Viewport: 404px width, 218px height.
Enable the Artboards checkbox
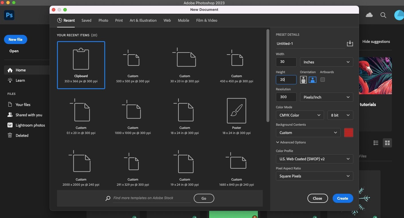coord(322,80)
